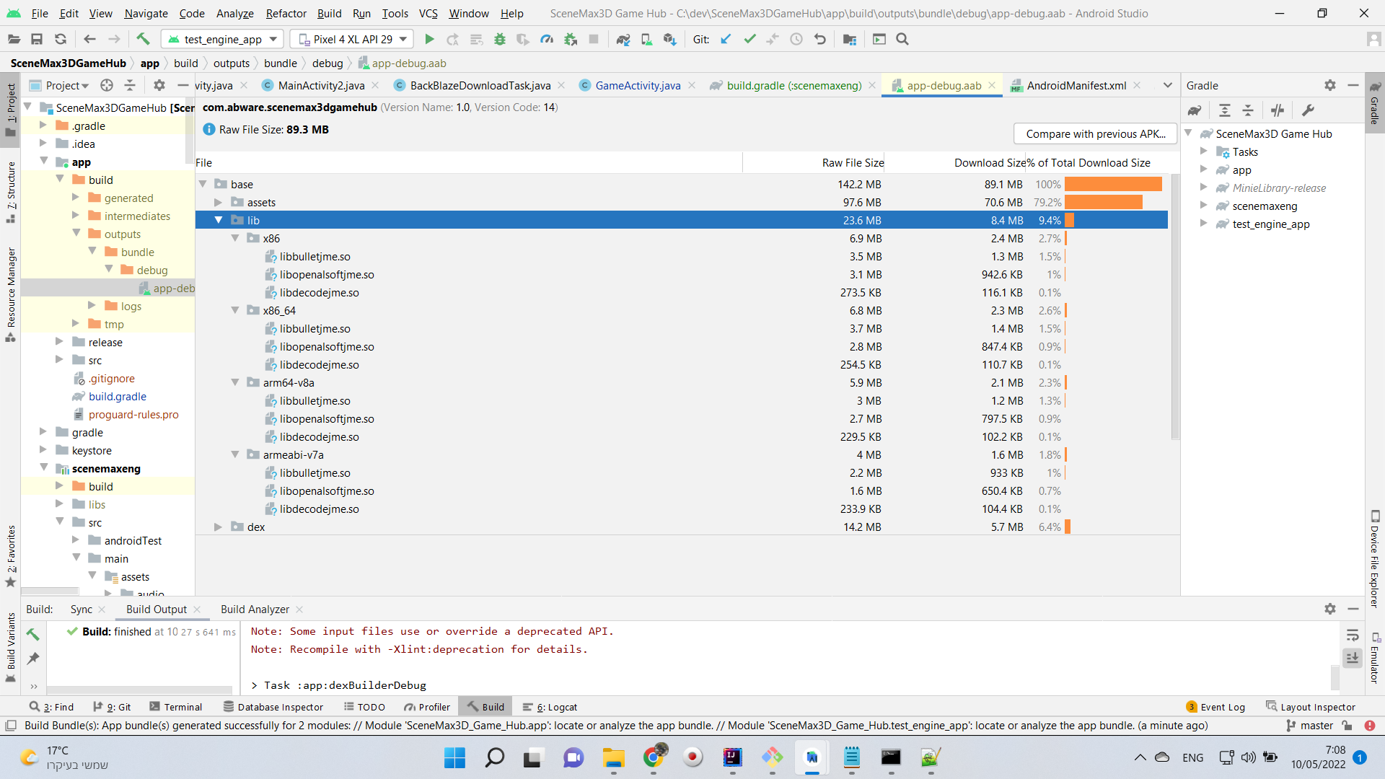The image size is (1385, 779).
Task: Toggle Gradle offline mode icon
Action: click(x=1278, y=110)
